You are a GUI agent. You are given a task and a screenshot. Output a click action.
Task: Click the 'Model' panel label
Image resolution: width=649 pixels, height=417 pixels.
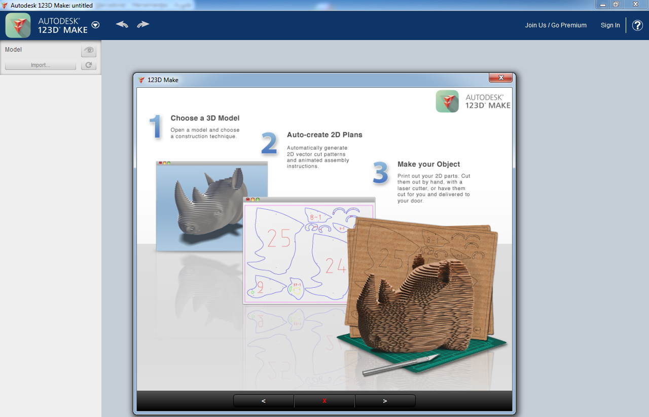(x=14, y=50)
